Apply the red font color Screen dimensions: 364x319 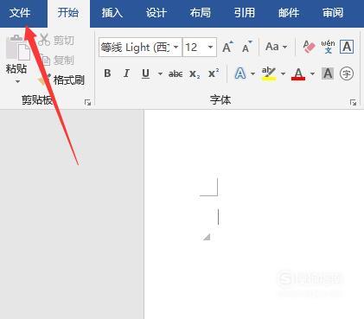tap(298, 73)
